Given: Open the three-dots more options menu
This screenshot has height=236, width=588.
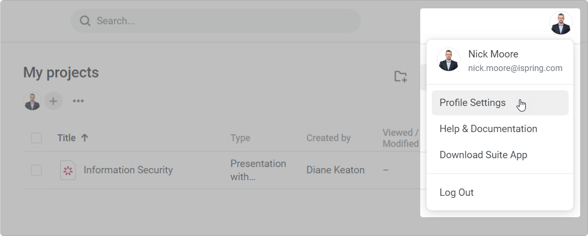Looking at the screenshot, I should [x=78, y=101].
